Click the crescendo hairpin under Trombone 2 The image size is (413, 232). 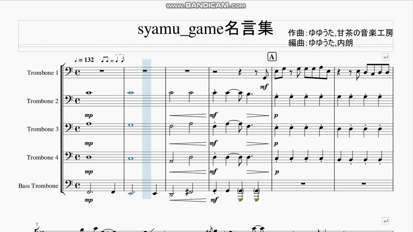click(x=188, y=115)
